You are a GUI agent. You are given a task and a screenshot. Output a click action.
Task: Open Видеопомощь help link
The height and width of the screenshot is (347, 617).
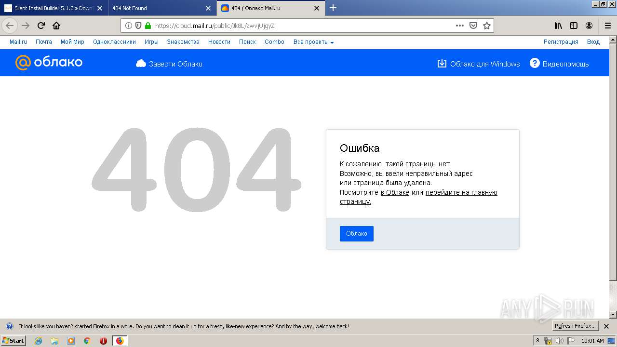click(559, 64)
